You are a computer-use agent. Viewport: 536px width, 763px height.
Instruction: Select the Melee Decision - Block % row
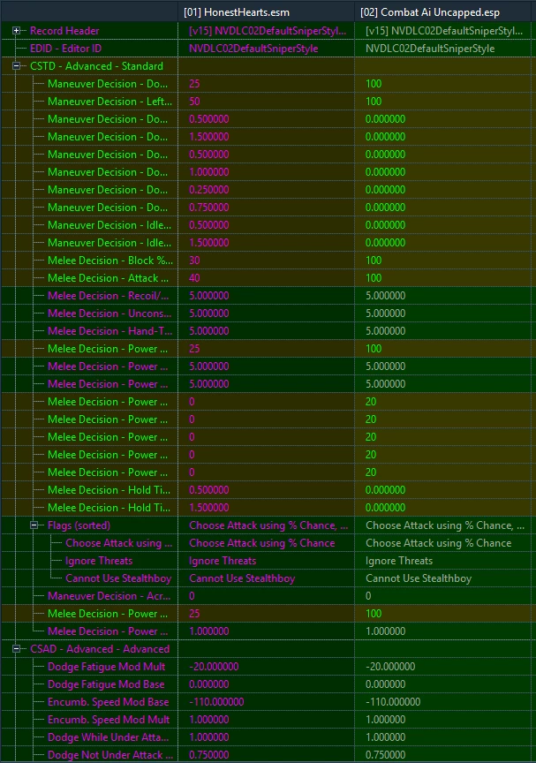click(268, 261)
